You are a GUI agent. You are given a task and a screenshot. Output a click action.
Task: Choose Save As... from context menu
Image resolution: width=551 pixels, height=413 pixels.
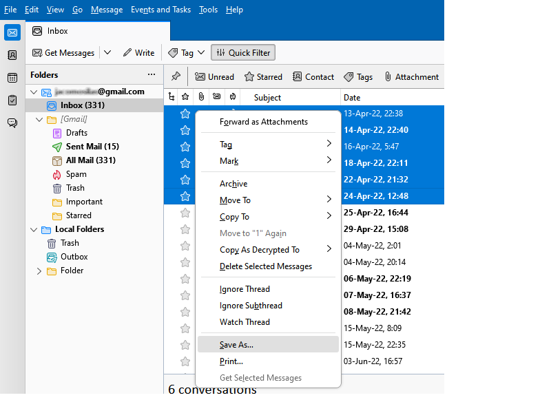[x=268, y=345]
